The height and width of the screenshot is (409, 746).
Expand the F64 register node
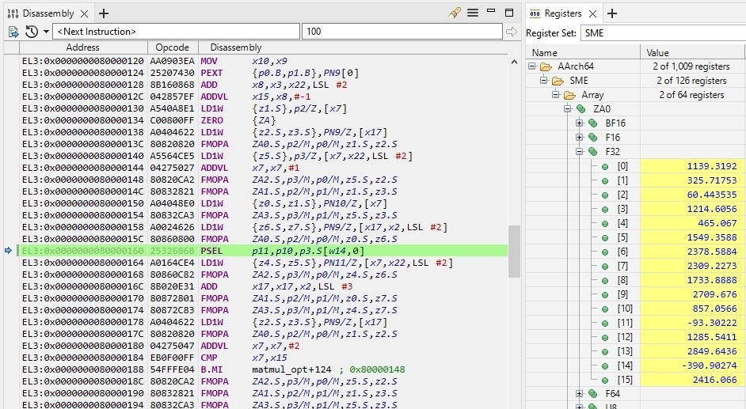click(580, 394)
